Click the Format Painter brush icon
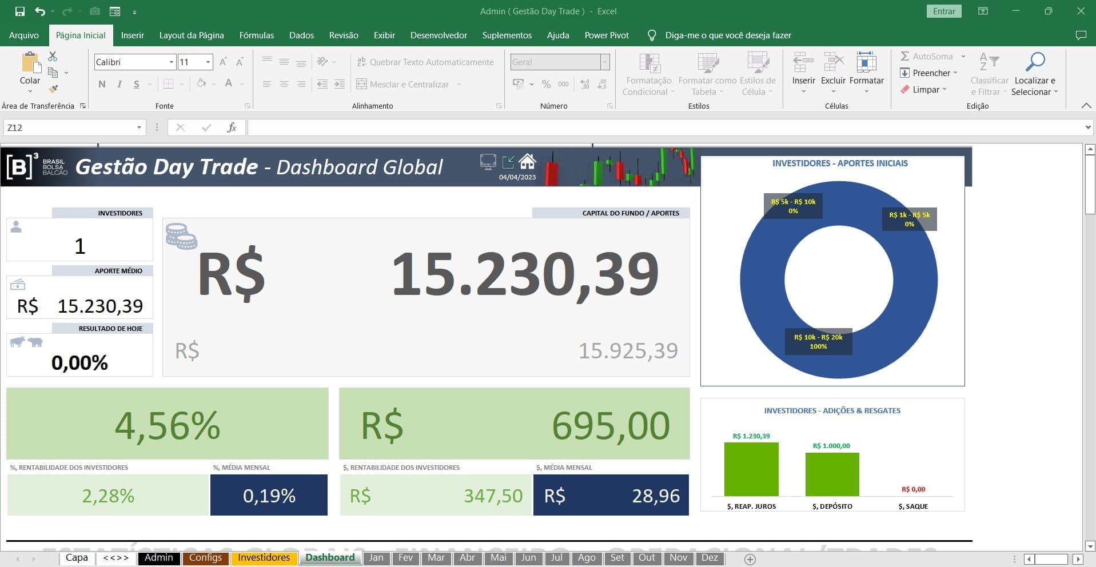The image size is (1096, 567). [x=53, y=89]
